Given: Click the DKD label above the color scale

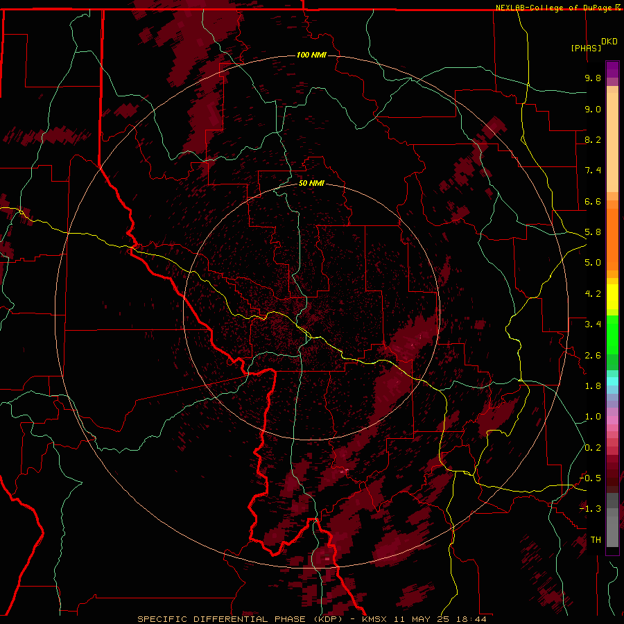Looking at the screenshot, I should point(609,42).
